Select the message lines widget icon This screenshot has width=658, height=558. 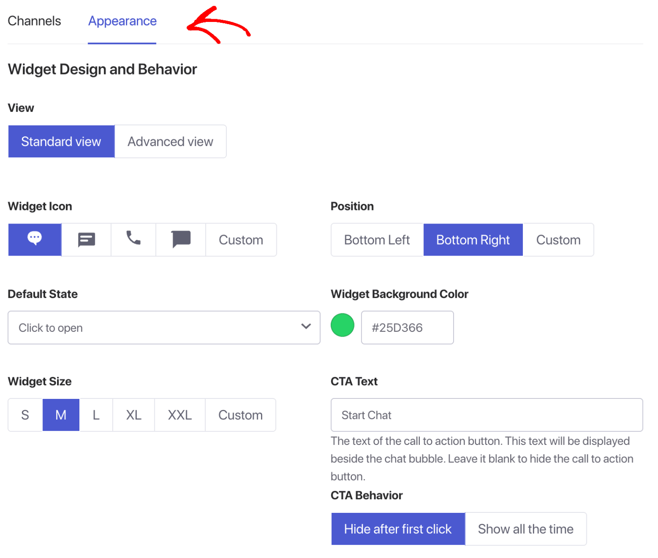pyautogui.click(x=86, y=239)
